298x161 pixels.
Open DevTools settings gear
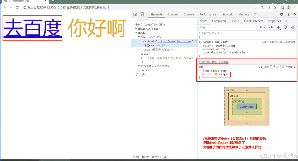[x=282, y=14]
